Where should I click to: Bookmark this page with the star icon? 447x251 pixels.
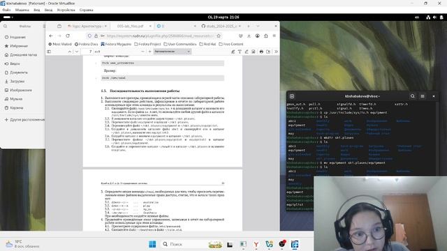219,36
